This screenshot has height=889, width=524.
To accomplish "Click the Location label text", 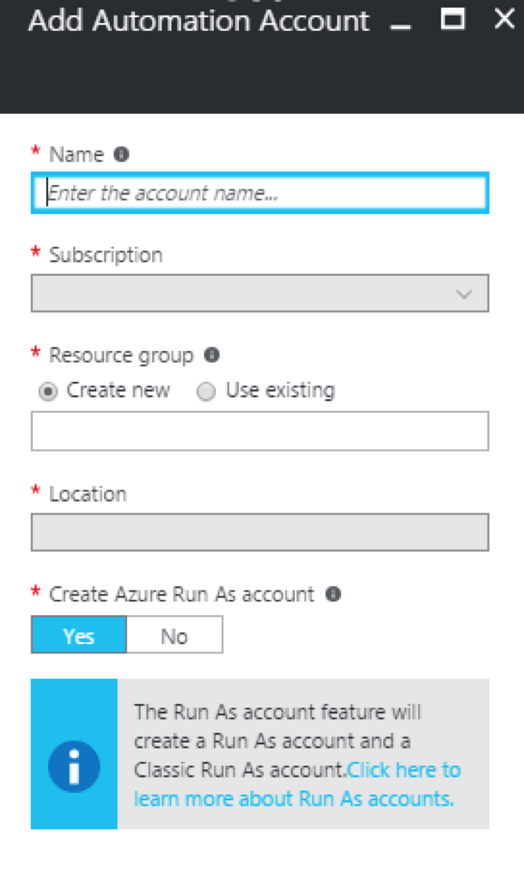I will click(x=88, y=494).
